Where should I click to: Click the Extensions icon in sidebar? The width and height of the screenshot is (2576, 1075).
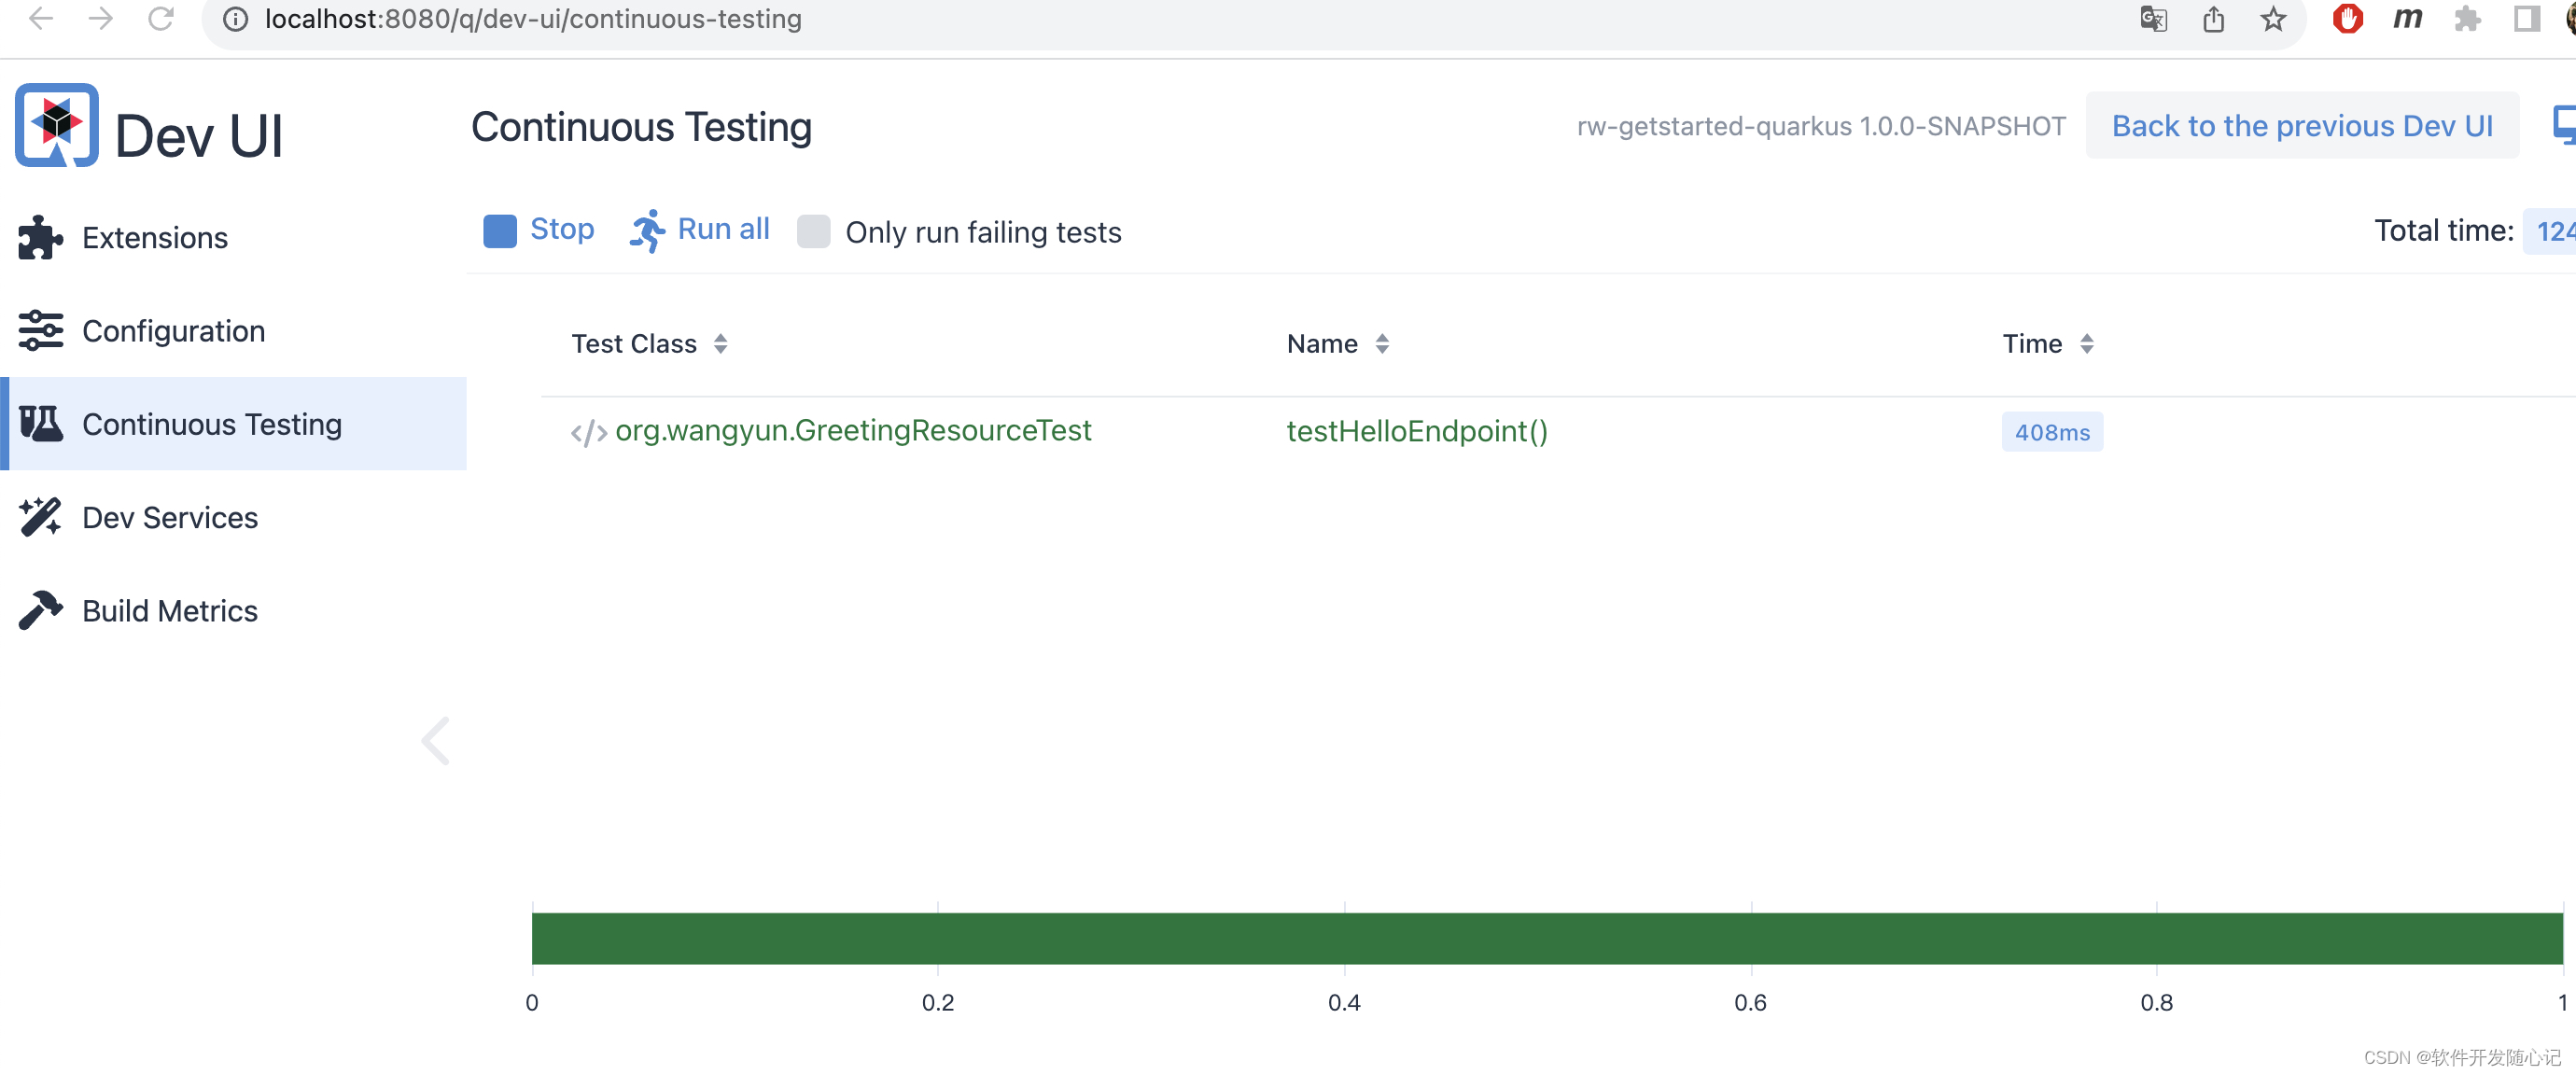[x=39, y=238]
